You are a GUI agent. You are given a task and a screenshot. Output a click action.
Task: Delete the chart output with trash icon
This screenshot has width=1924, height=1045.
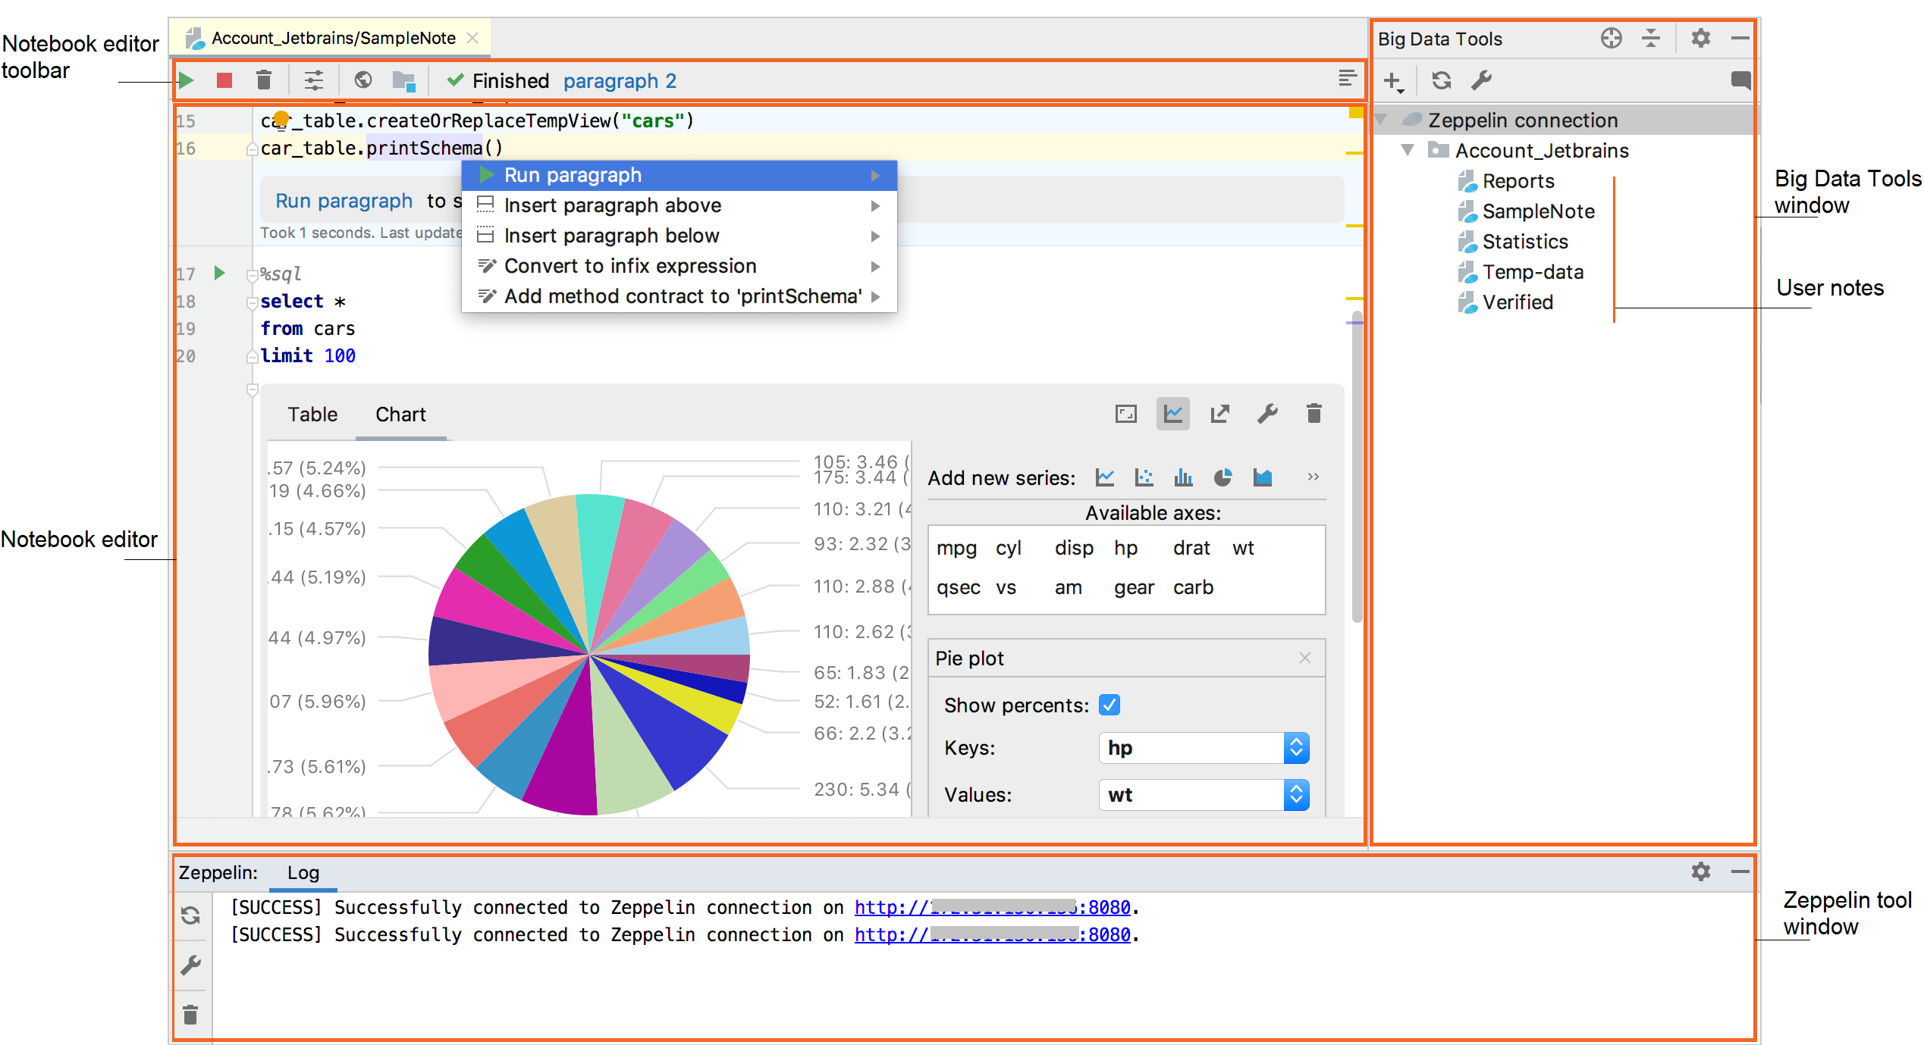click(x=1314, y=414)
